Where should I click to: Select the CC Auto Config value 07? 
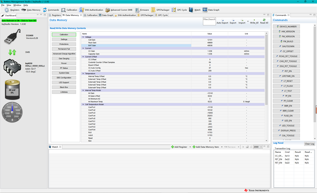click(x=210, y=68)
